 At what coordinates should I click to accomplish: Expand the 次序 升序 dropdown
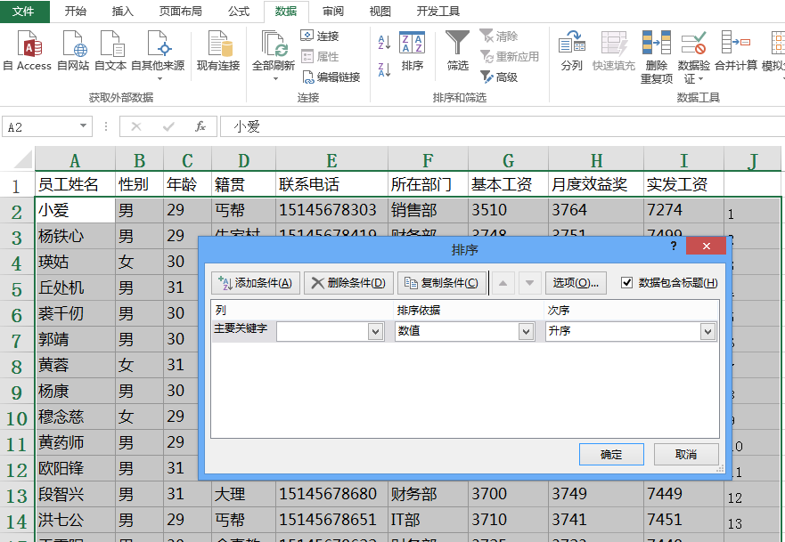pyautogui.click(x=707, y=331)
